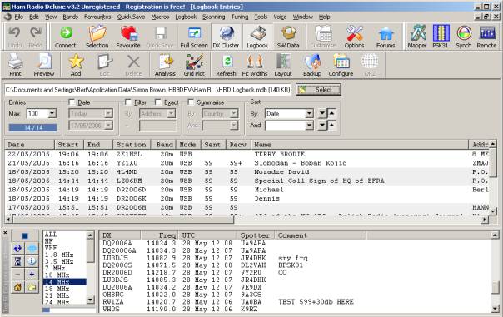Open SW Data from toolbar

tap(288, 37)
